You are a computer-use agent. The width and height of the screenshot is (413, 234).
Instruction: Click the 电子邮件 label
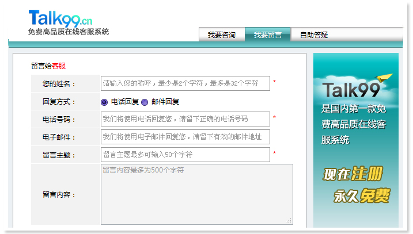[59, 137]
